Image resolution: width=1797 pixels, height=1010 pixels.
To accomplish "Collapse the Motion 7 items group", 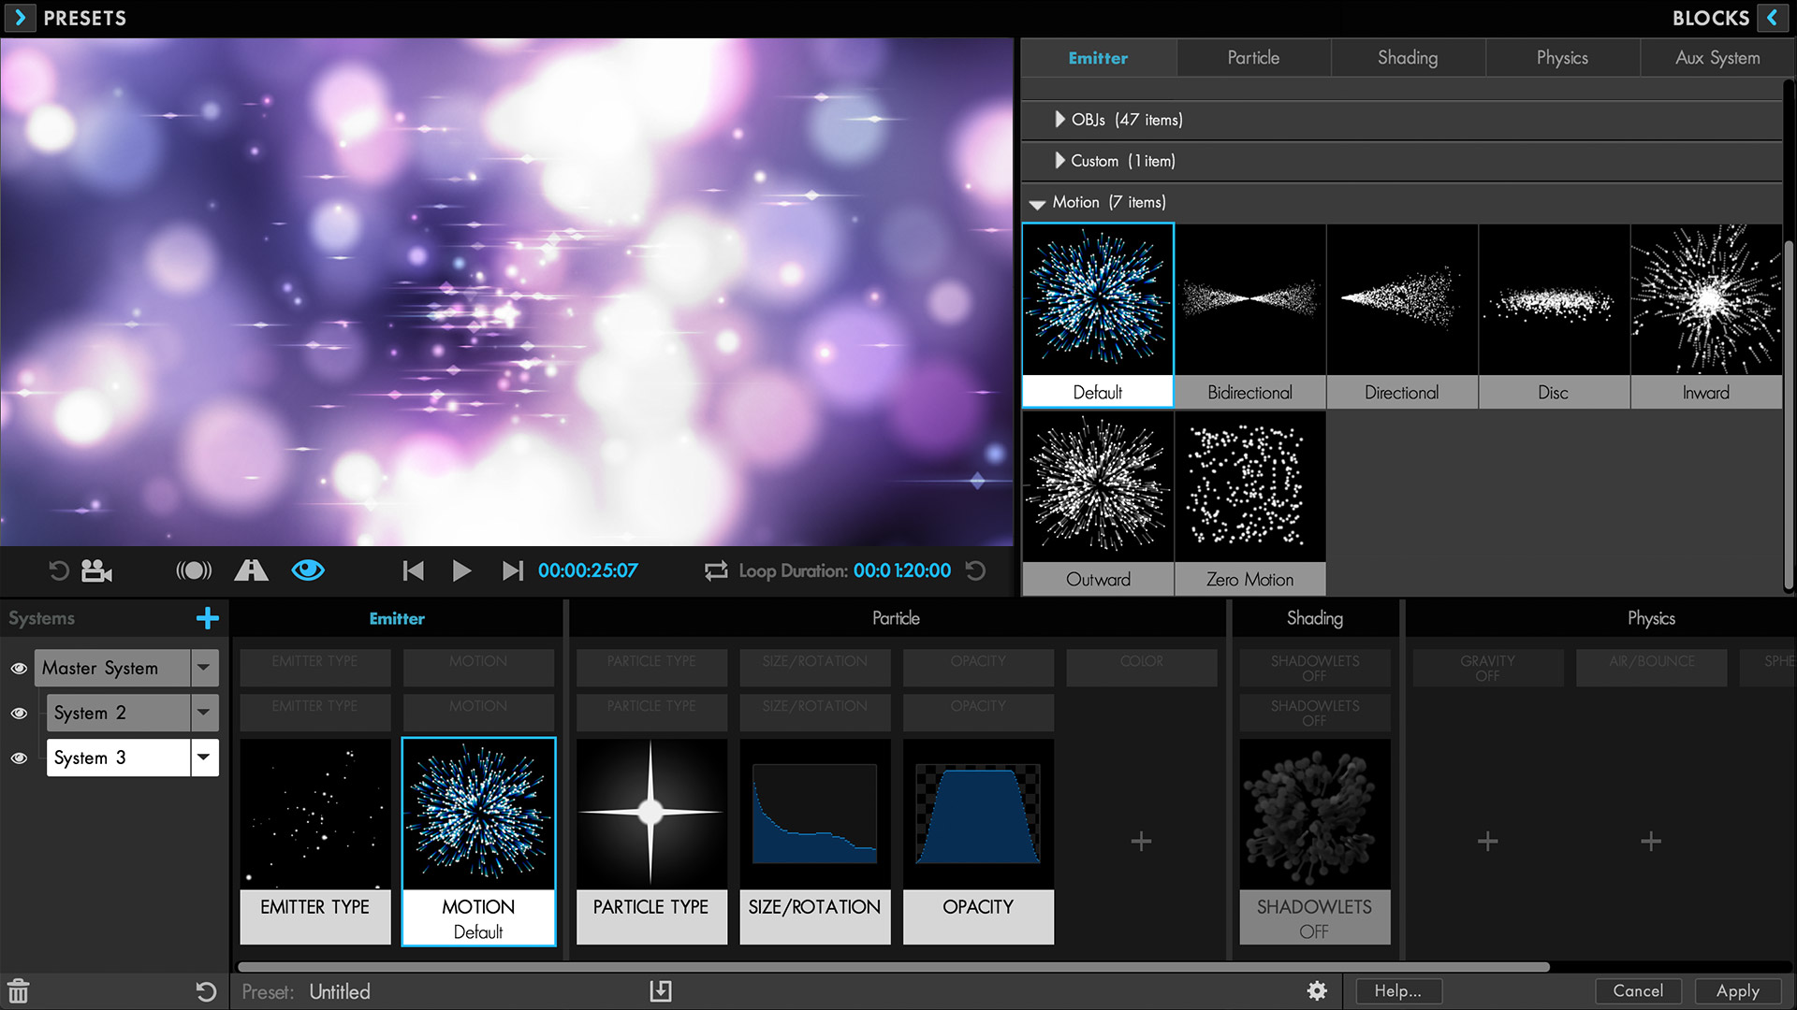I will pos(1037,203).
